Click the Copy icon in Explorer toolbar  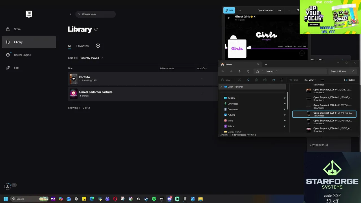(x=248, y=80)
